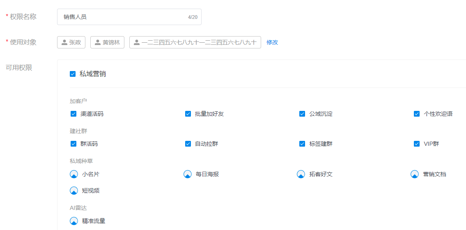466x230 pixels.
Task: Click the icon beside 小名片
Action: click(x=74, y=174)
